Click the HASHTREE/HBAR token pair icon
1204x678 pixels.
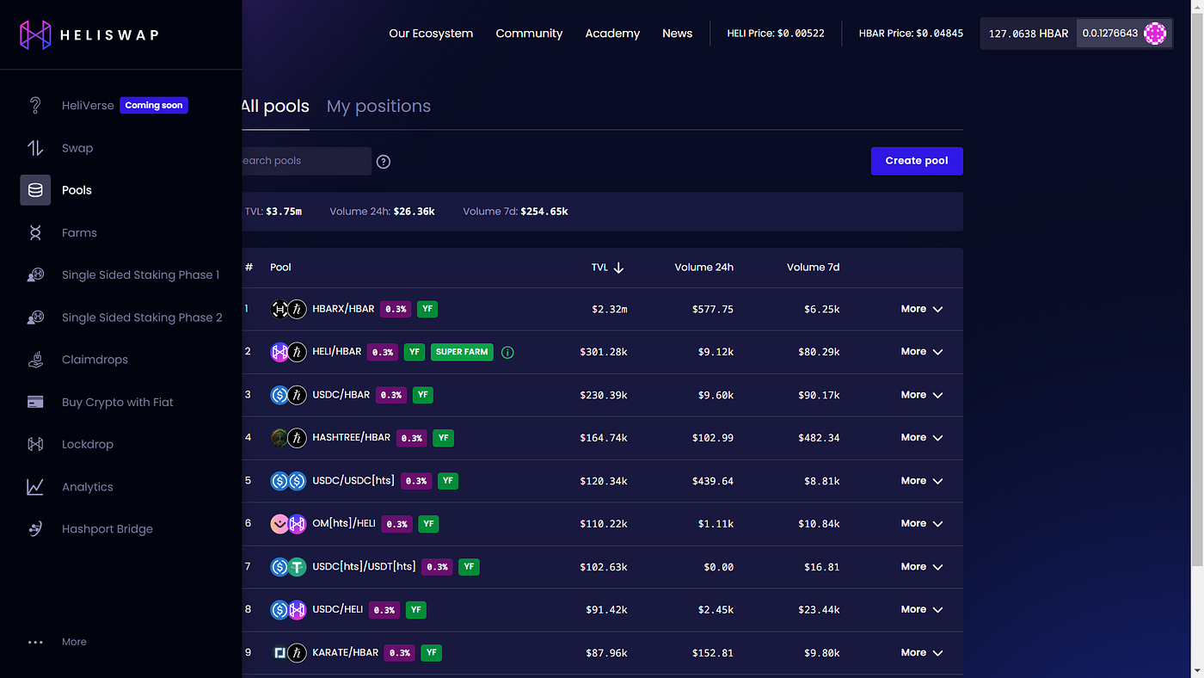288,438
